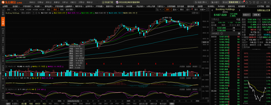Screen dimensions: 271x105
Task: Open 帮助 menu
Action: [90, 2]
